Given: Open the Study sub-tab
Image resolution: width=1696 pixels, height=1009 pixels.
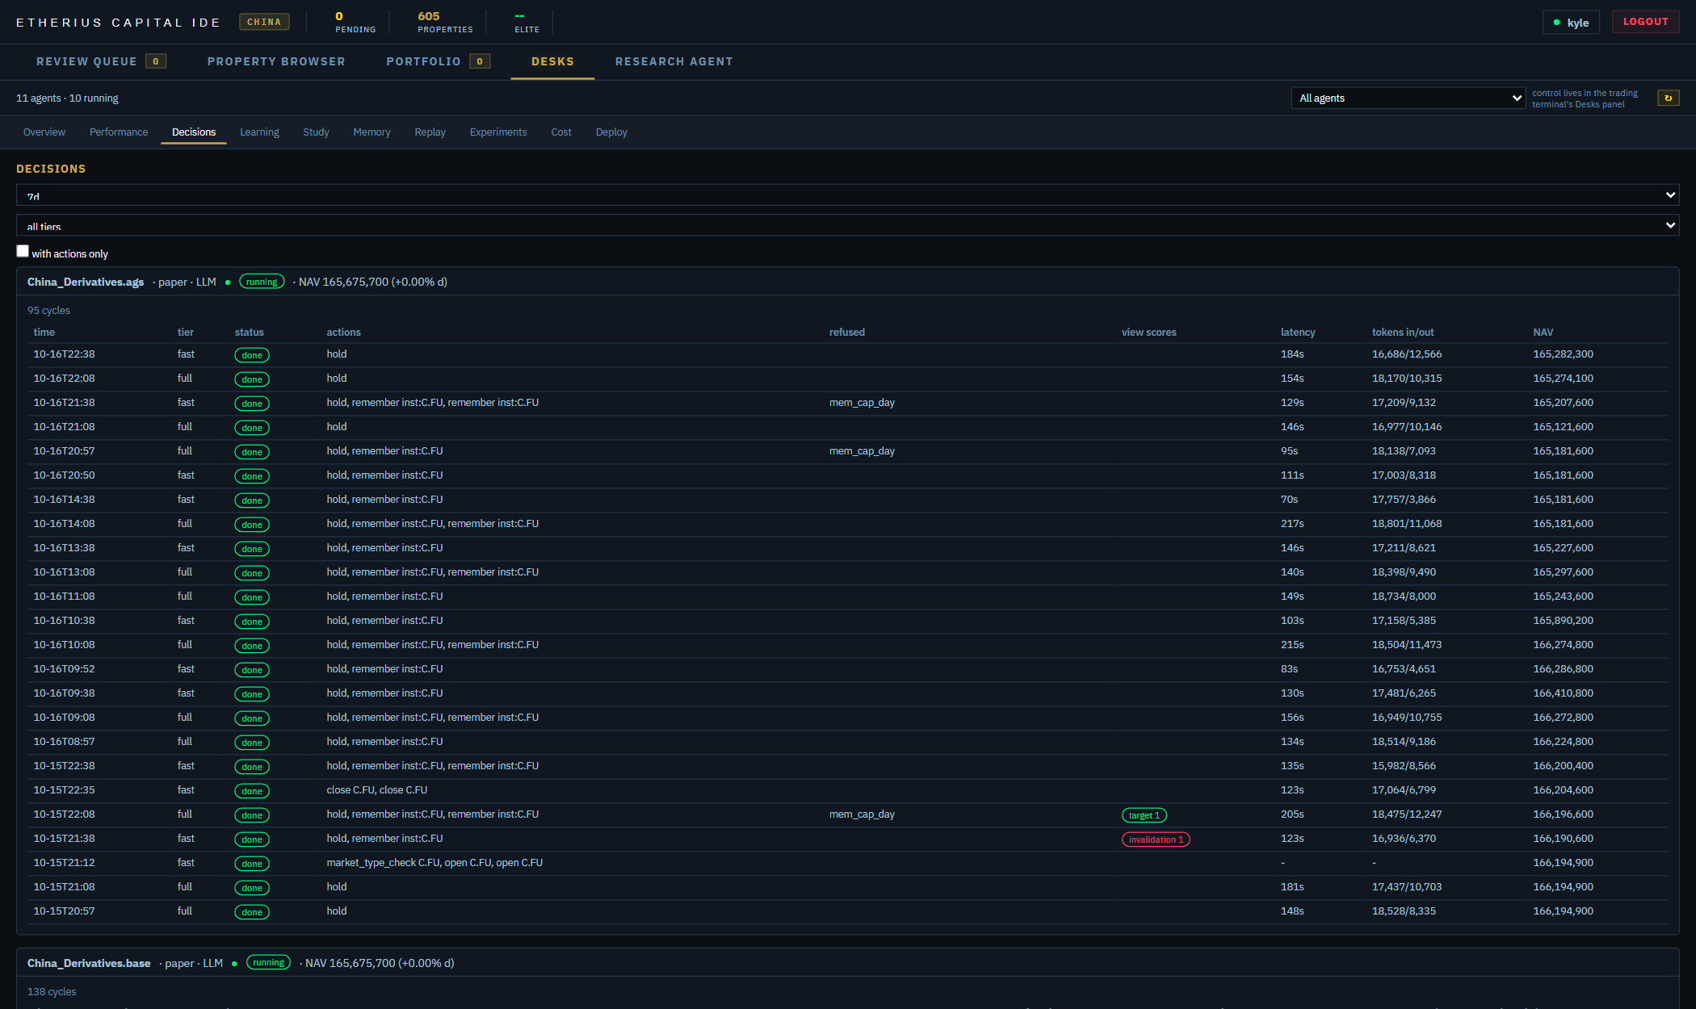Looking at the screenshot, I should [316, 132].
